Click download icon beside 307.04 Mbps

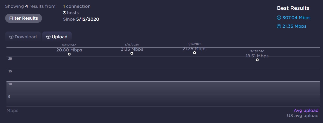(x=279, y=18)
